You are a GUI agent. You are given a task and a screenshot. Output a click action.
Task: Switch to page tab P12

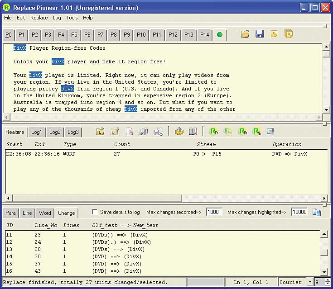(x=173, y=35)
